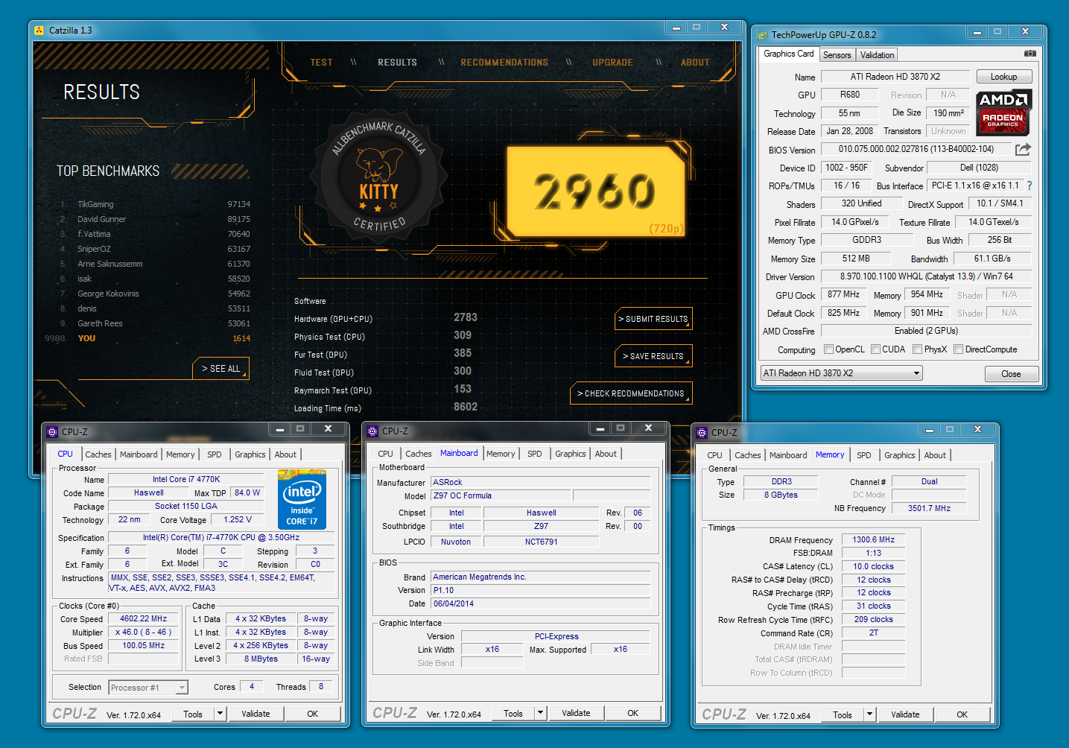Image resolution: width=1069 pixels, height=748 pixels.
Task: Click the 2960 score panel in Catzilla
Action: click(x=595, y=191)
